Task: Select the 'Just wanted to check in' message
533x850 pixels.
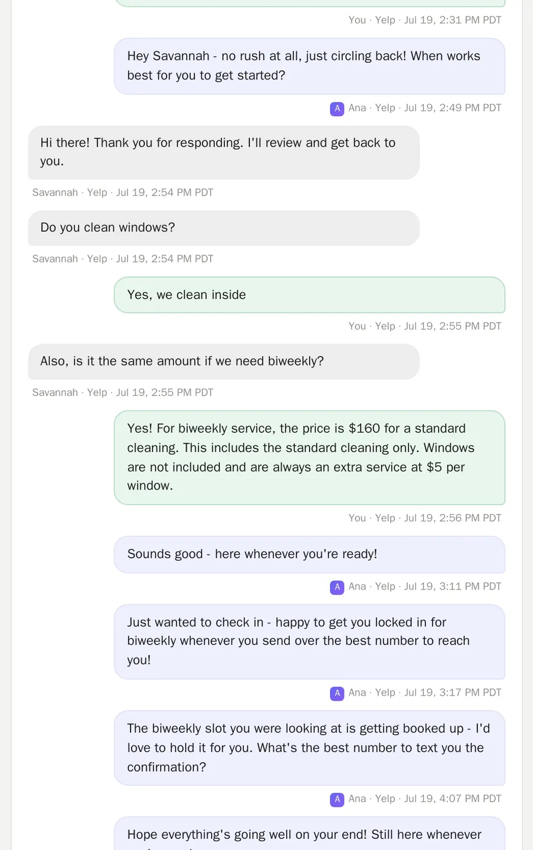Action: coord(310,641)
